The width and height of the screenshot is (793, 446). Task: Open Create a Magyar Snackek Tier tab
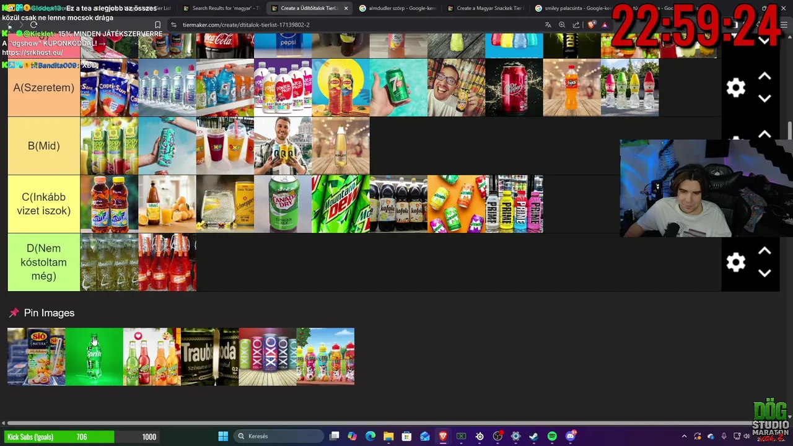tap(485, 8)
